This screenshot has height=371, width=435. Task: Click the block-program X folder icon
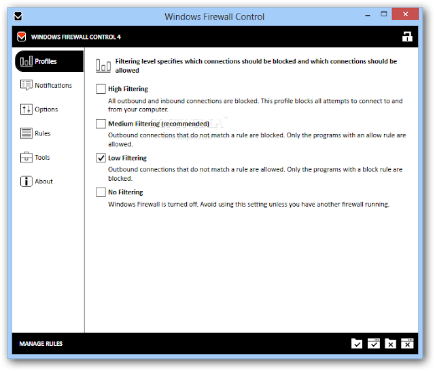coord(390,344)
